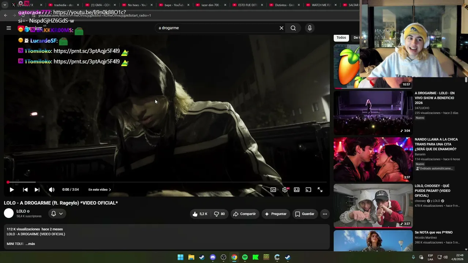The width and height of the screenshot is (468, 263).
Task: Open the 'EN VIVO SHOW A BENEFICIO' thumbnail
Action: (373, 113)
